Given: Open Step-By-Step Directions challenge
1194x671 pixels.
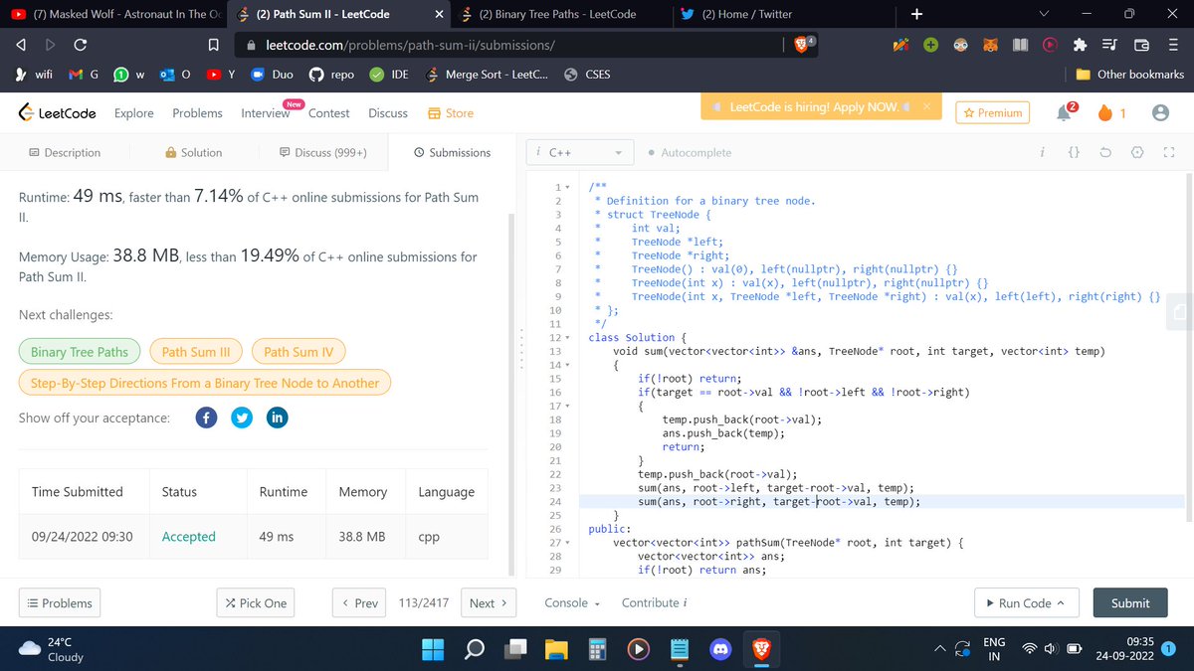Looking at the screenshot, I should (x=205, y=383).
